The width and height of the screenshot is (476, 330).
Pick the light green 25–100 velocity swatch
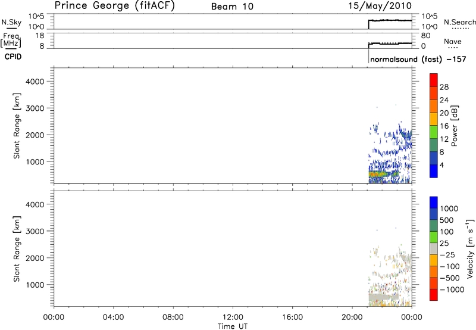[x=434, y=237]
